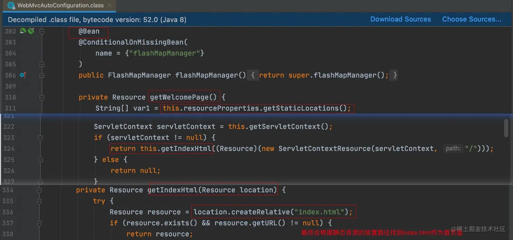Click line number 311 in the gutter

pos(11,108)
